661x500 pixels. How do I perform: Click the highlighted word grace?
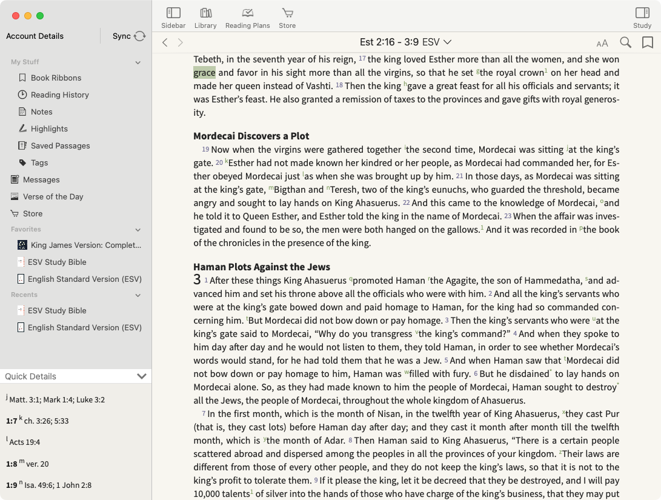click(204, 73)
